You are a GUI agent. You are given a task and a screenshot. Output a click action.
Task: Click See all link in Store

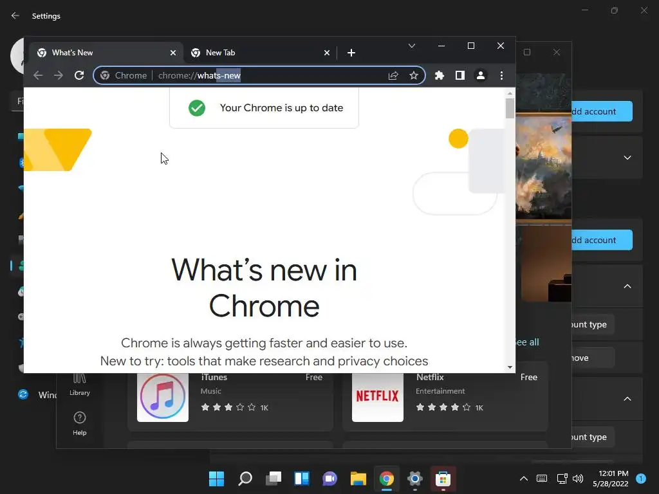coord(527,342)
